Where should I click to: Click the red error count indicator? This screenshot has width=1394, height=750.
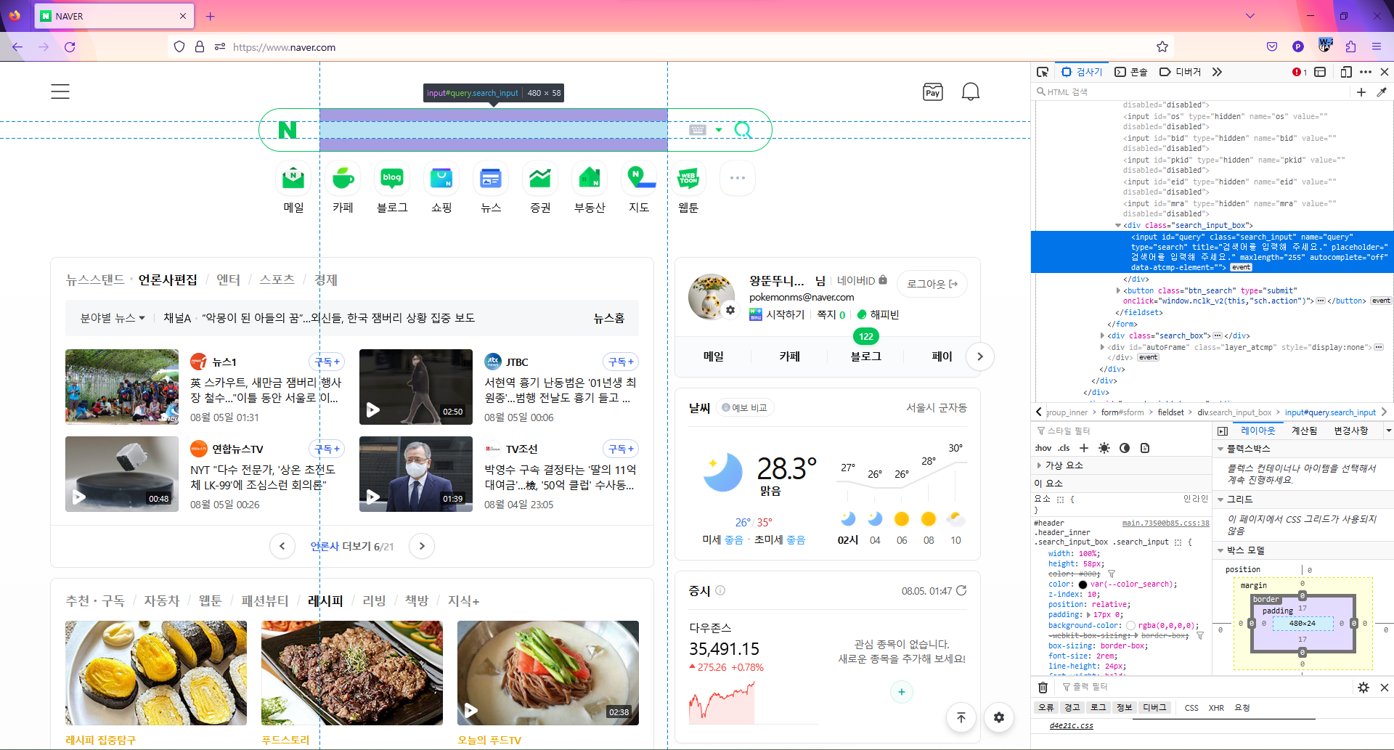1300,72
